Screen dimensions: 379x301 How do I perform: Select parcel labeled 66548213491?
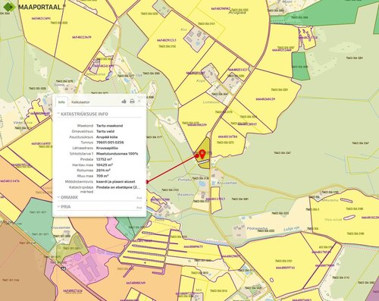coord(41,18)
